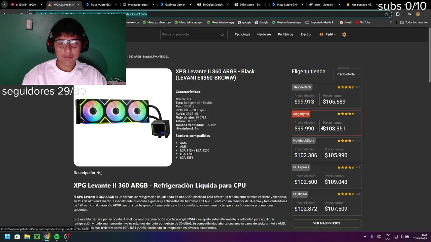Image resolution: width=431 pixels, height=242 pixels.
Task: Click the XPG Levante cooler product image
Action: tap(123, 117)
